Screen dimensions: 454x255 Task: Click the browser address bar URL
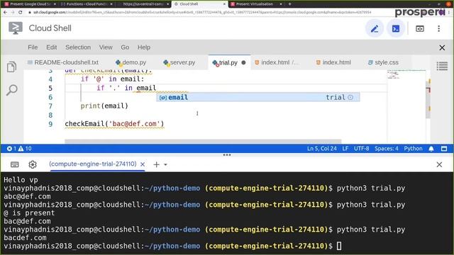pyautogui.click(x=202, y=13)
